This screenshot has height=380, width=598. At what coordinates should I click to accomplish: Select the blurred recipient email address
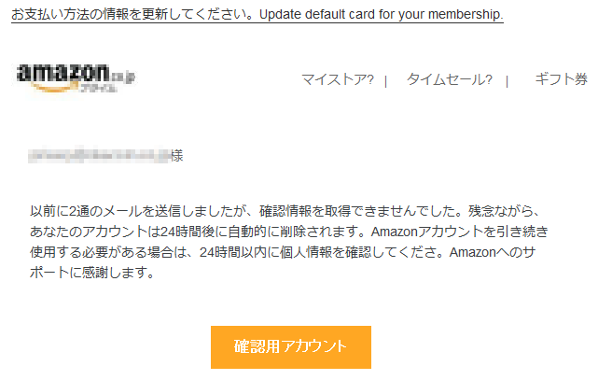point(99,155)
